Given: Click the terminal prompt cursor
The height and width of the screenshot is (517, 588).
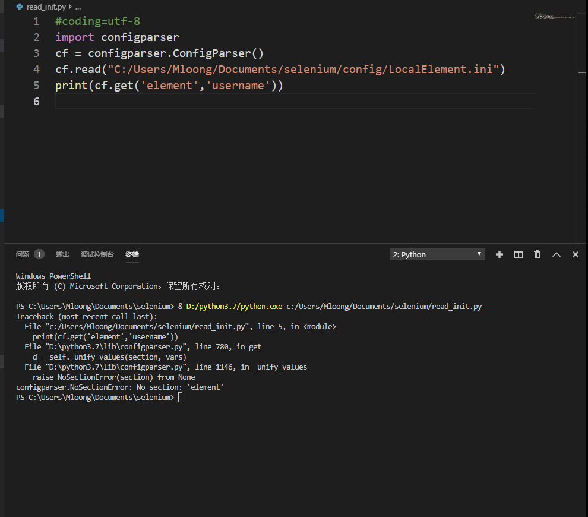Looking at the screenshot, I should point(181,398).
